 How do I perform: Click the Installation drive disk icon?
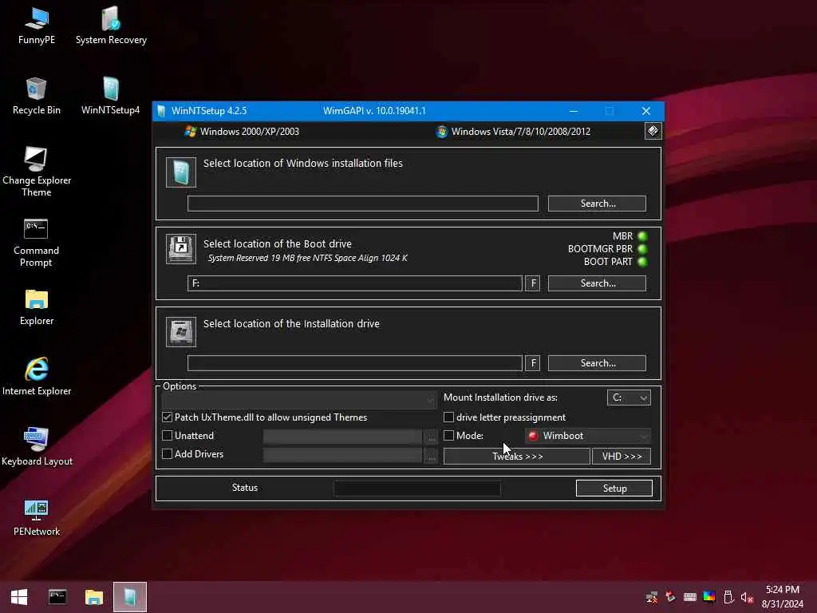point(181,331)
